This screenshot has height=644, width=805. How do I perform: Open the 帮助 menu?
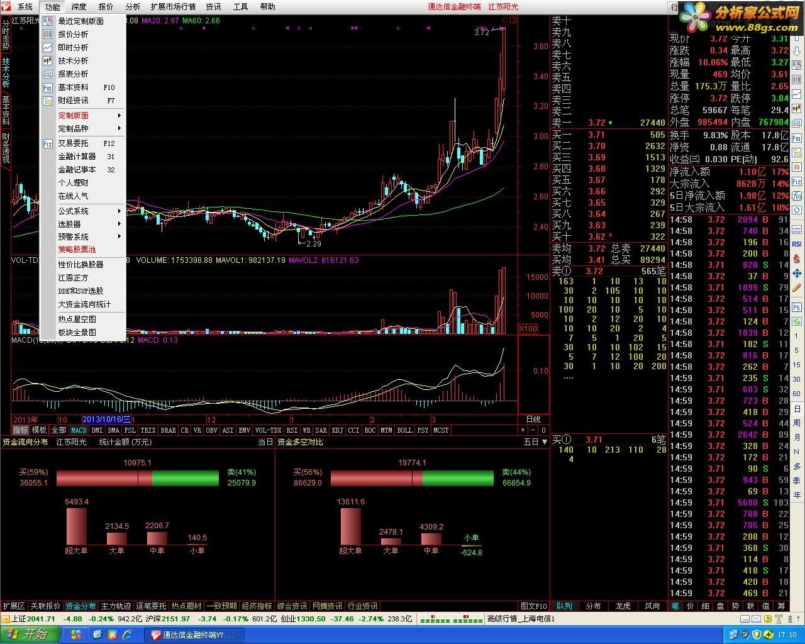point(267,7)
